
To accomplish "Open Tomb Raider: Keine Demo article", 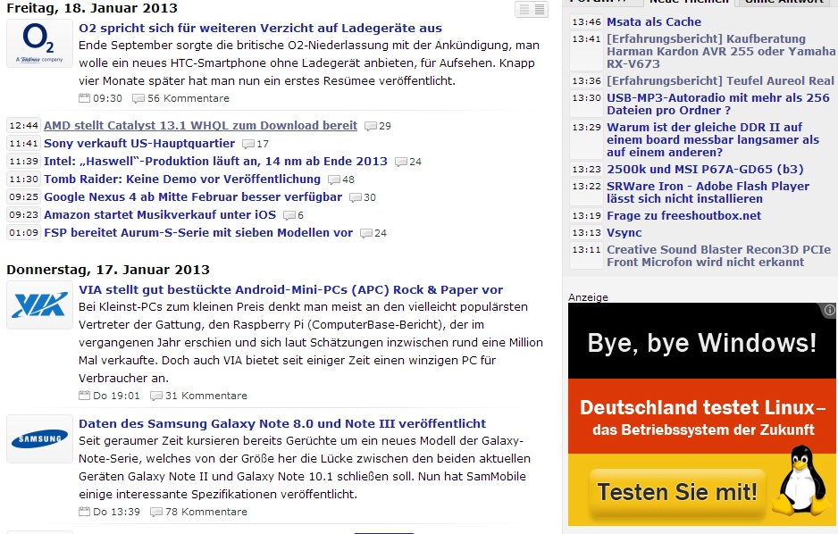I will (x=182, y=179).
